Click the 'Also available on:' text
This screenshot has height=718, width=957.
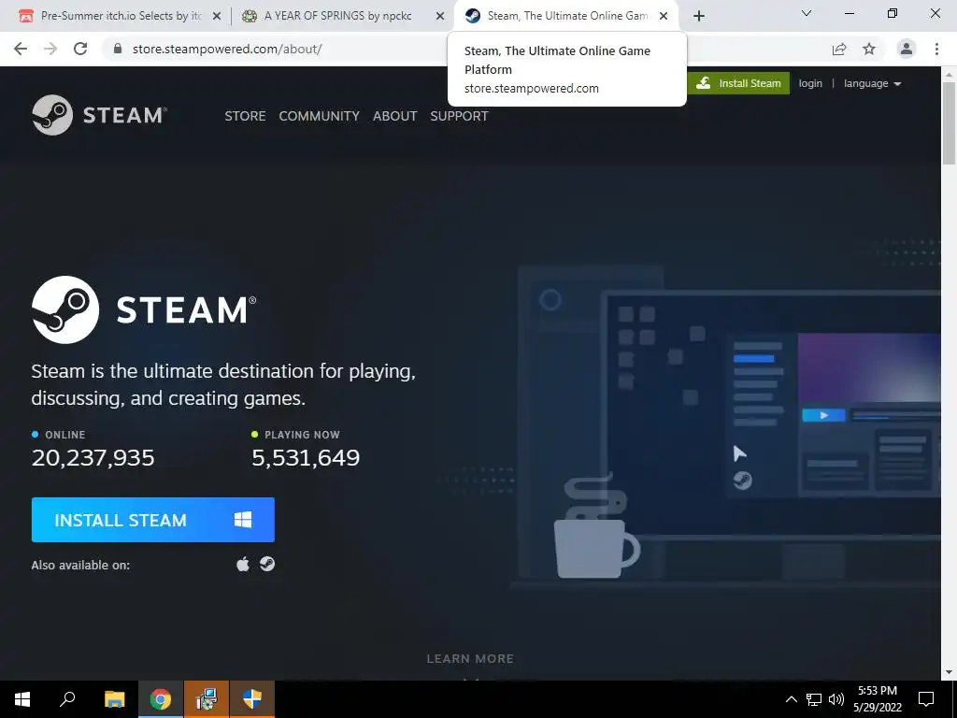click(x=80, y=566)
